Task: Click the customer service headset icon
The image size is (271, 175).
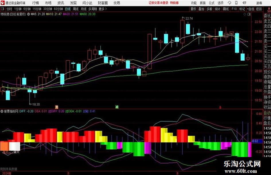Action: pyautogui.click(x=229, y=3)
